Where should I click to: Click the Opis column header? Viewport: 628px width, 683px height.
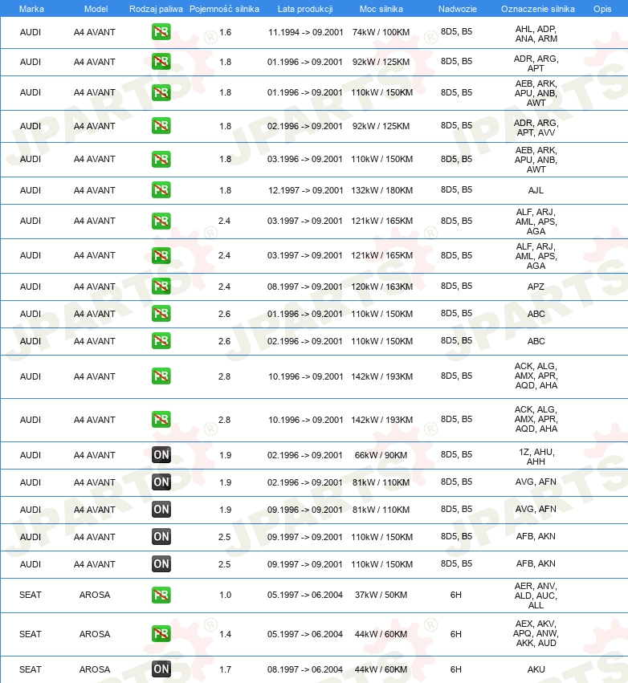click(602, 9)
